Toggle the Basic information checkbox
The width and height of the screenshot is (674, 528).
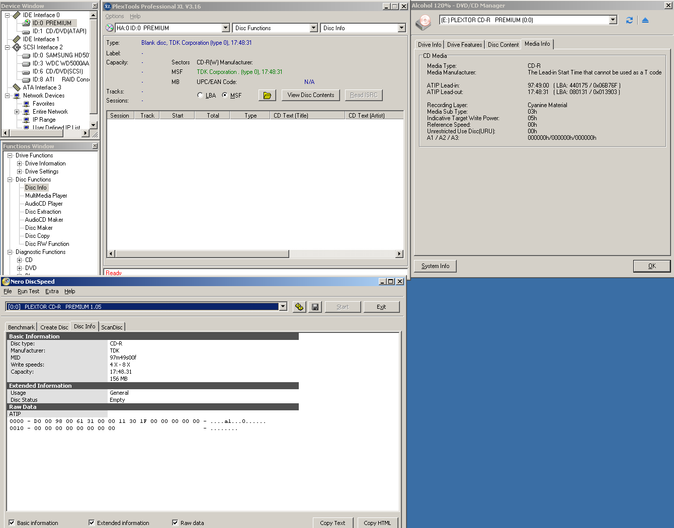click(x=12, y=522)
